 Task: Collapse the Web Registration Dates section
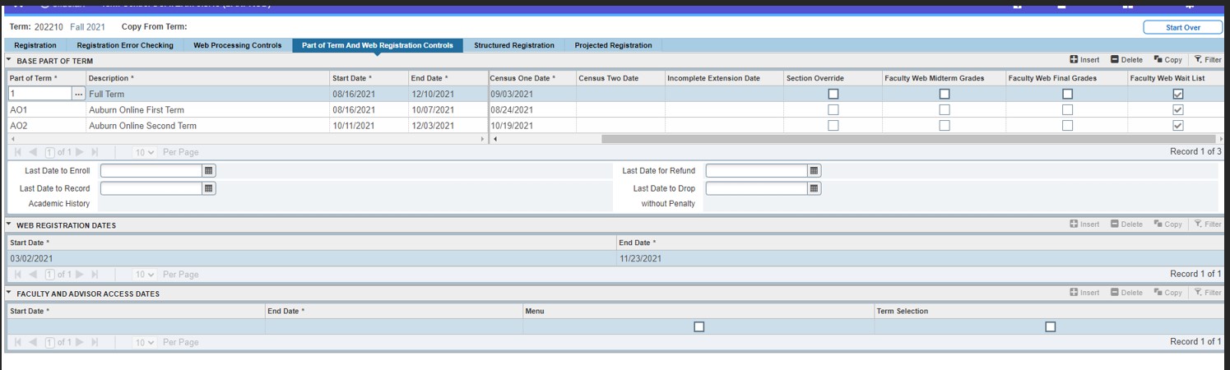[x=9, y=225]
